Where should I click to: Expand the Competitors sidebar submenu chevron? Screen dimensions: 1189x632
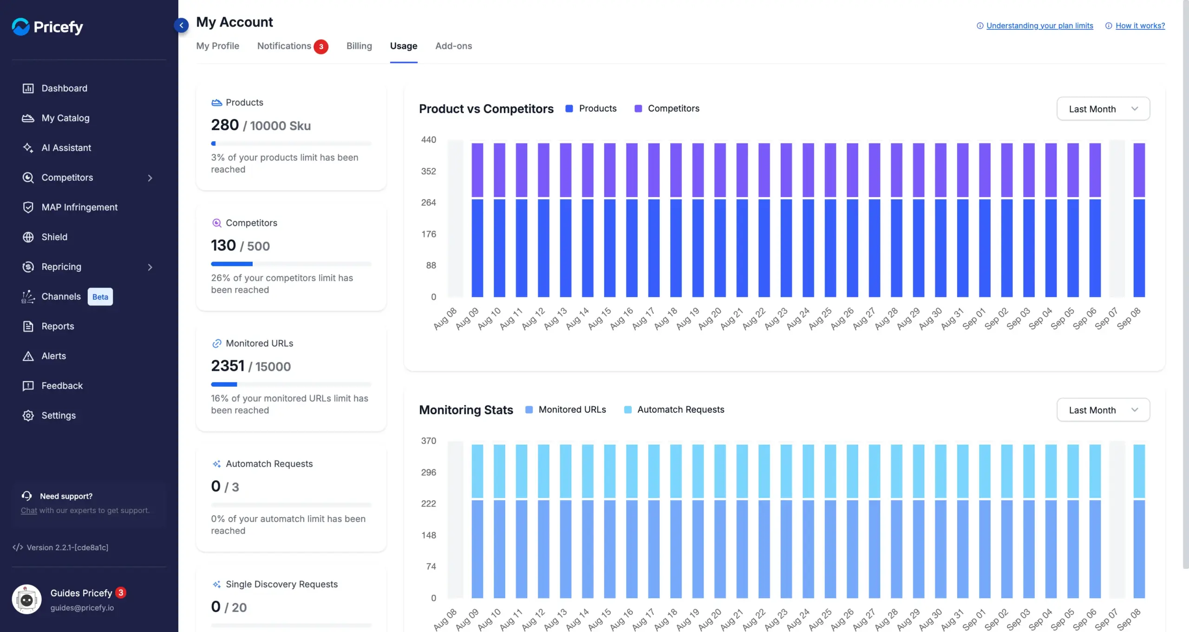coord(150,178)
